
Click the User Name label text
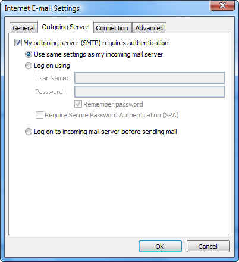coord(52,78)
